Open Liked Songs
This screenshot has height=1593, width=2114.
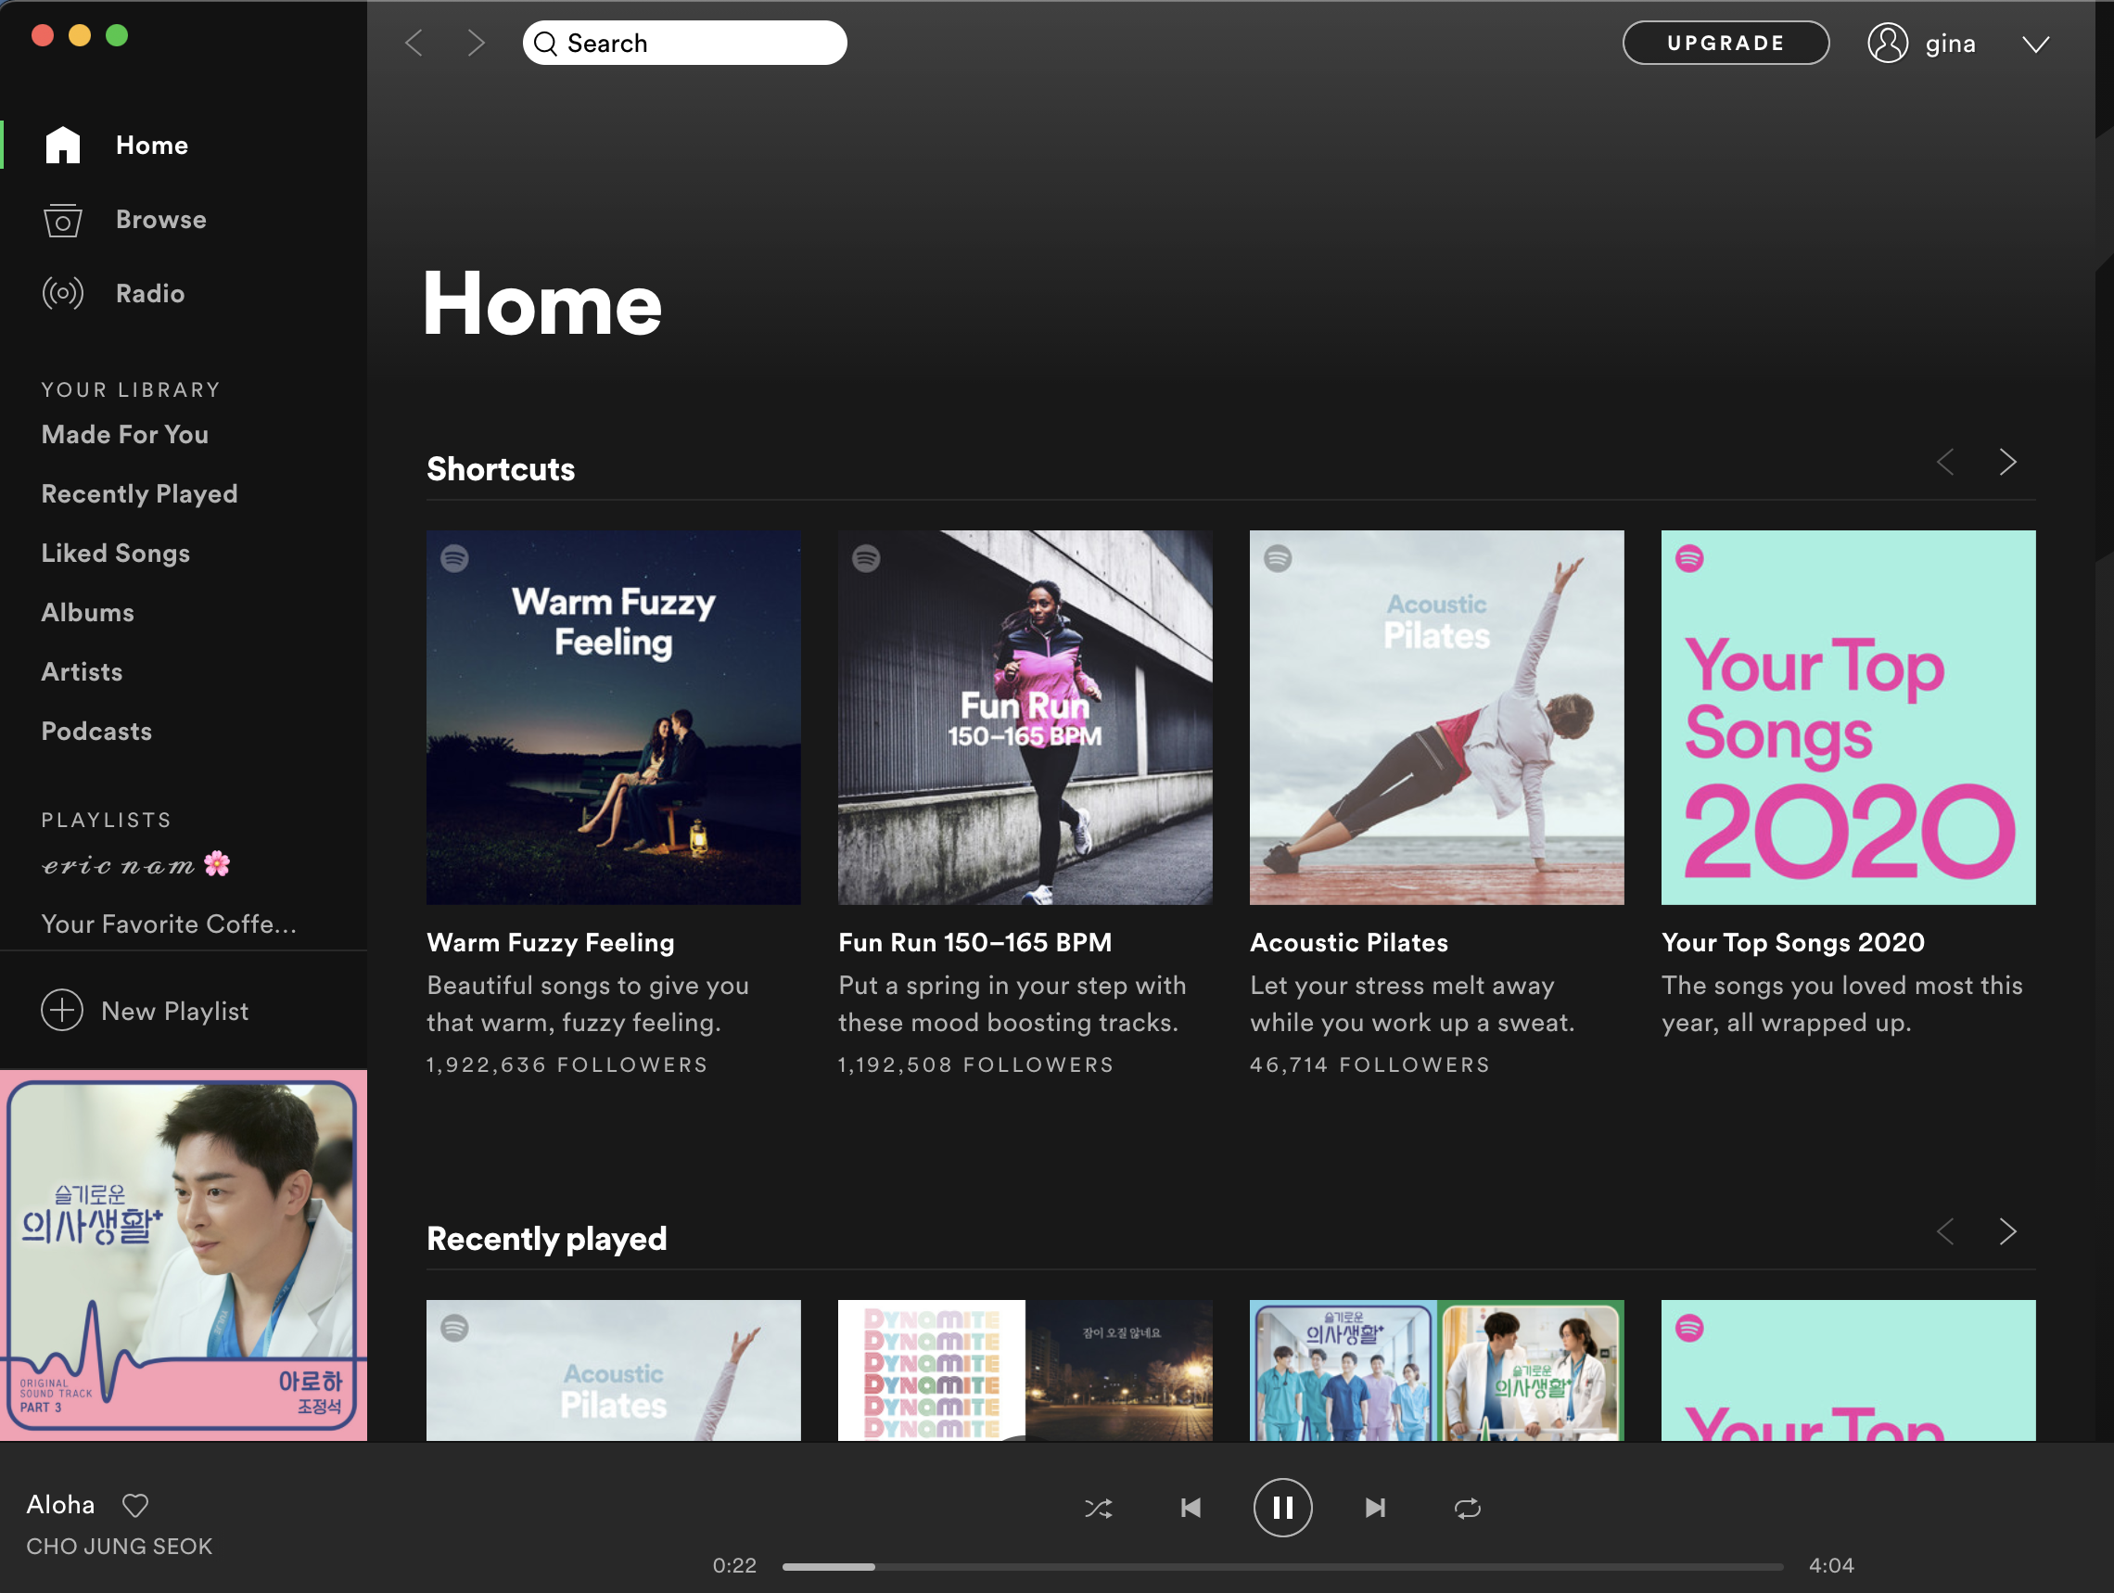point(116,554)
